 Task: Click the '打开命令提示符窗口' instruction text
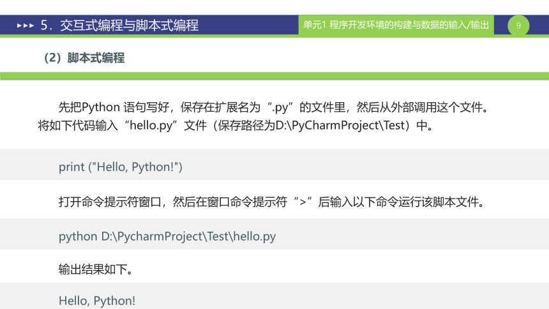pos(110,202)
